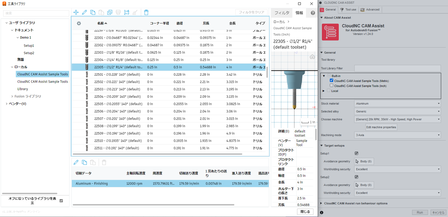448x217 pixels.
Task: Click the help question mark icon
Action: click(x=313, y=13)
